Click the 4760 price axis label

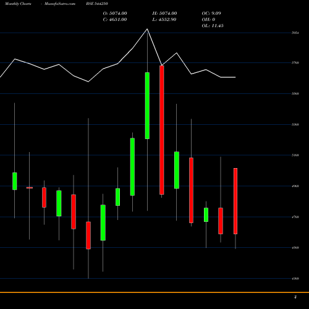click(x=295, y=217)
